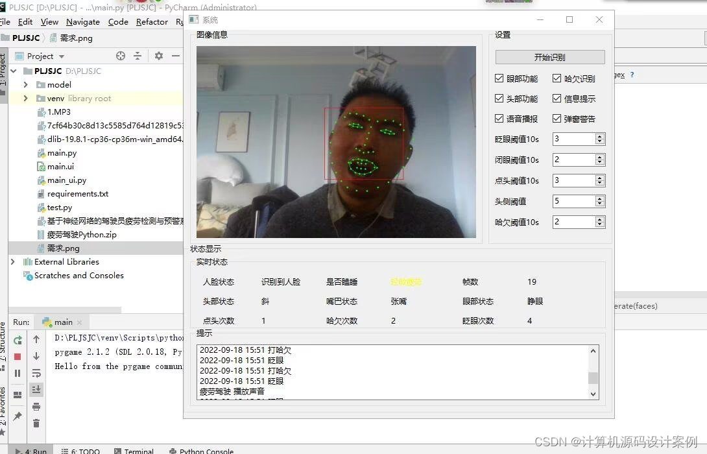Hide the Project panel with minus icon
The height and width of the screenshot is (454, 707).
tap(176, 56)
